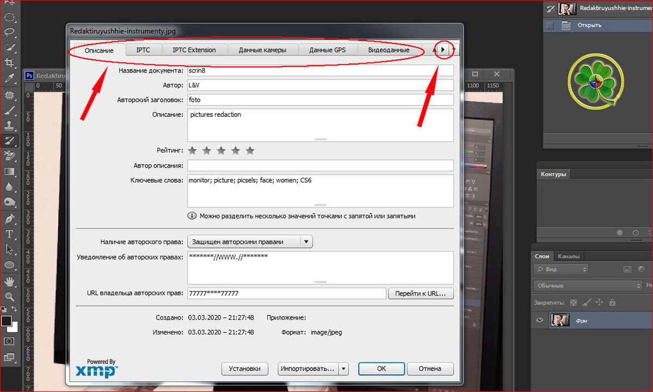Click the Перейти к URL button
This screenshot has height=392, width=653.
421,294
